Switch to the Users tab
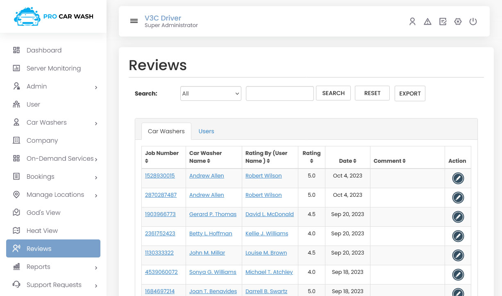This screenshot has width=502, height=296. tap(206, 131)
